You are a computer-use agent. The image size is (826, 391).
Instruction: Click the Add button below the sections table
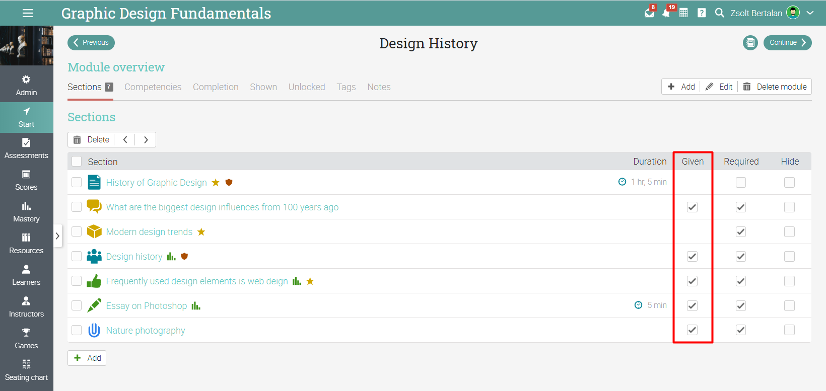coord(87,358)
